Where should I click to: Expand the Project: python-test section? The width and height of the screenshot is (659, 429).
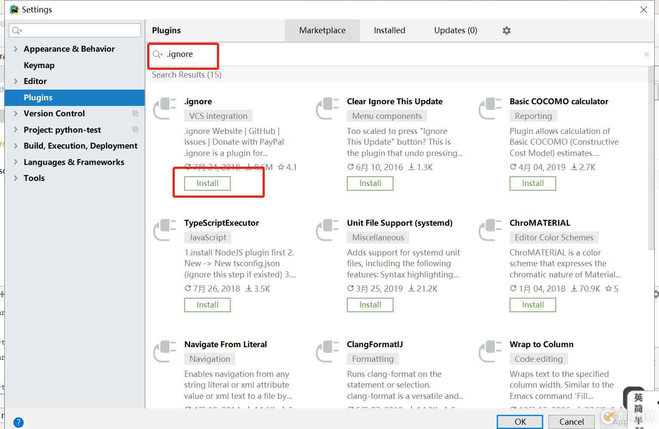pyautogui.click(x=15, y=130)
